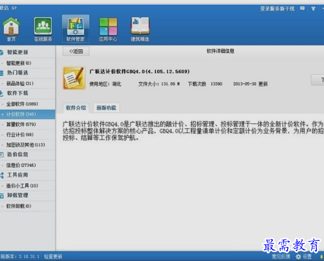Click the skin shirt icon in title bar
The height and width of the screenshot is (261, 324).
313,8
